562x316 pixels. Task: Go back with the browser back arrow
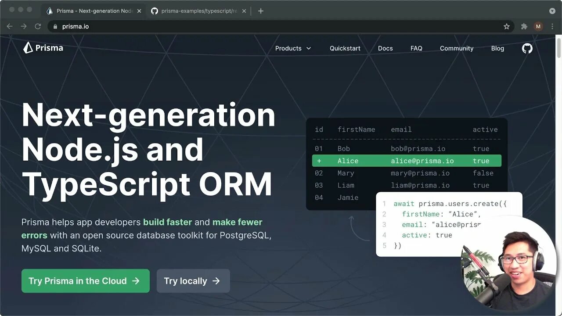[x=10, y=26]
